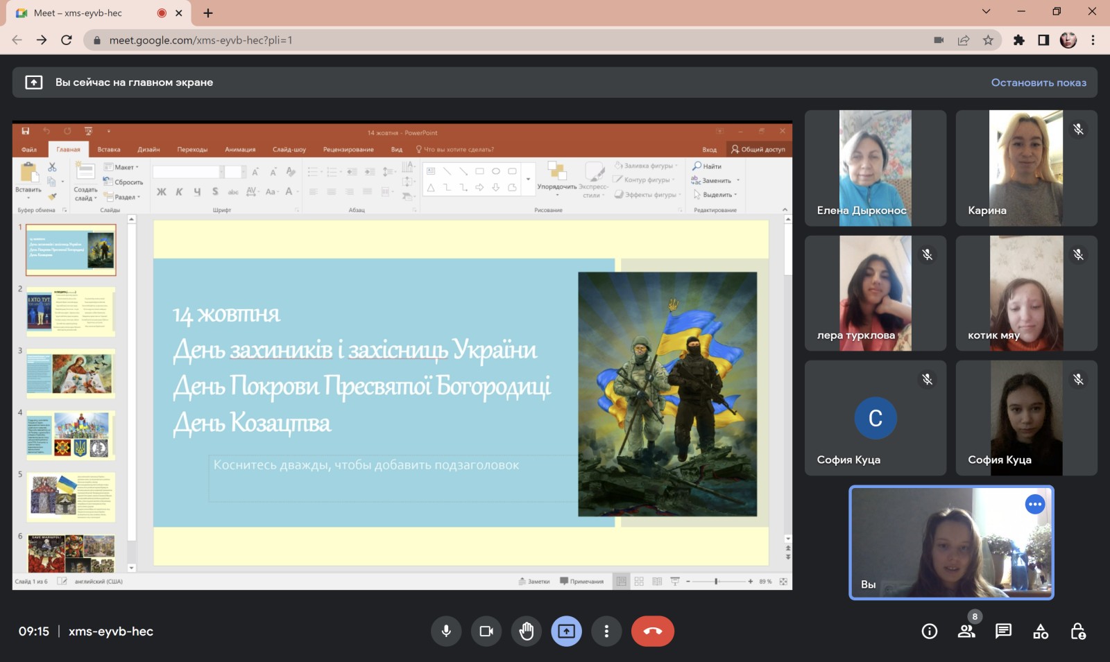Open Meet more options menu
The height and width of the screenshot is (662, 1110).
(606, 631)
